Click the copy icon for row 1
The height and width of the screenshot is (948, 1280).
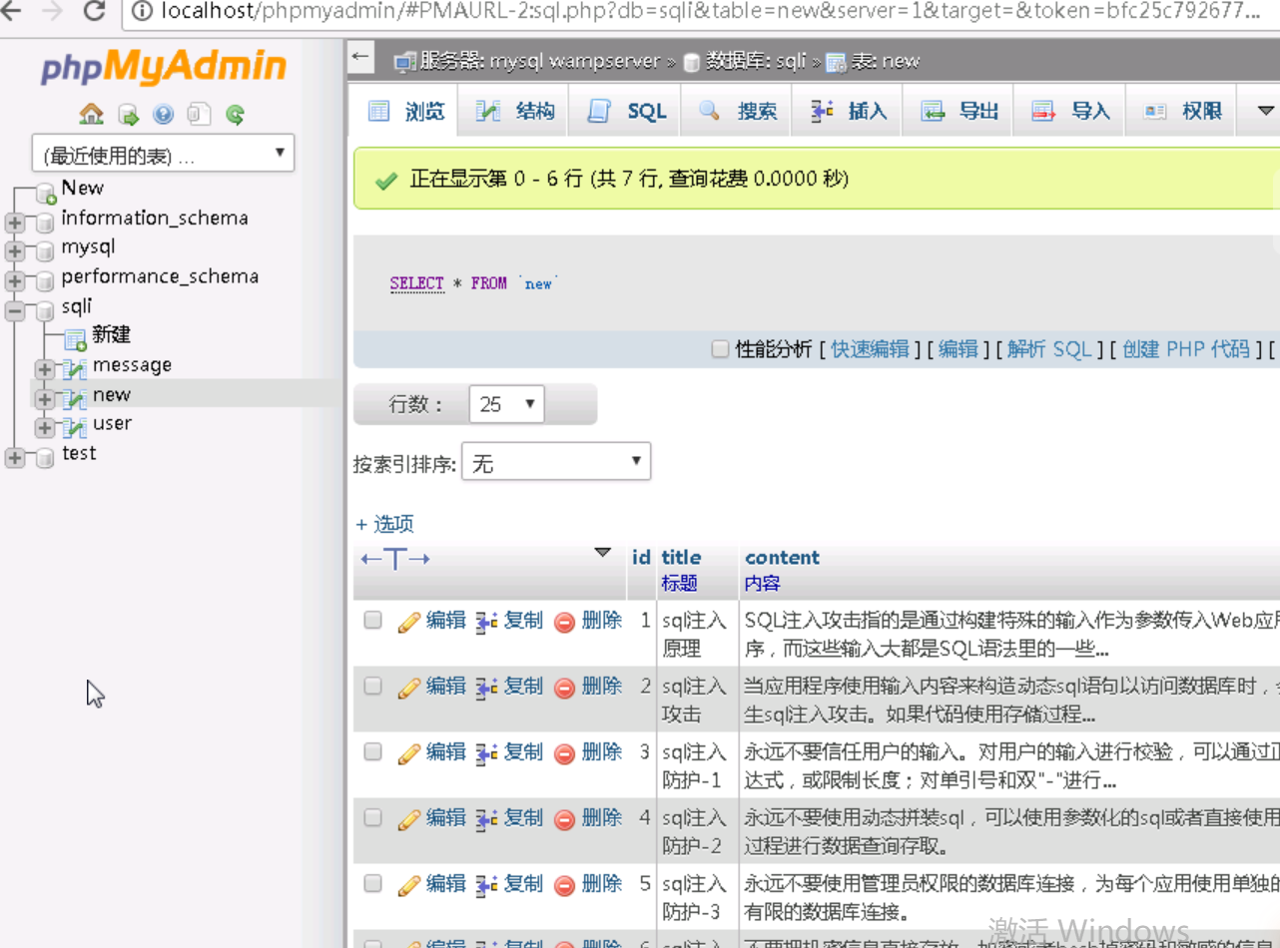486,622
